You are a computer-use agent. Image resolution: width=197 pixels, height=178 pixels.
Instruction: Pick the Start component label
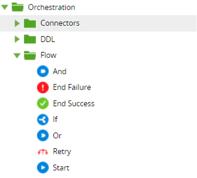pyautogui.click(x=61, y=168)
